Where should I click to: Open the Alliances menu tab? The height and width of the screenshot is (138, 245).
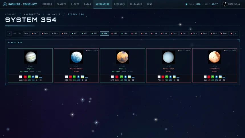pyautogui.click(x=136, y=4)
